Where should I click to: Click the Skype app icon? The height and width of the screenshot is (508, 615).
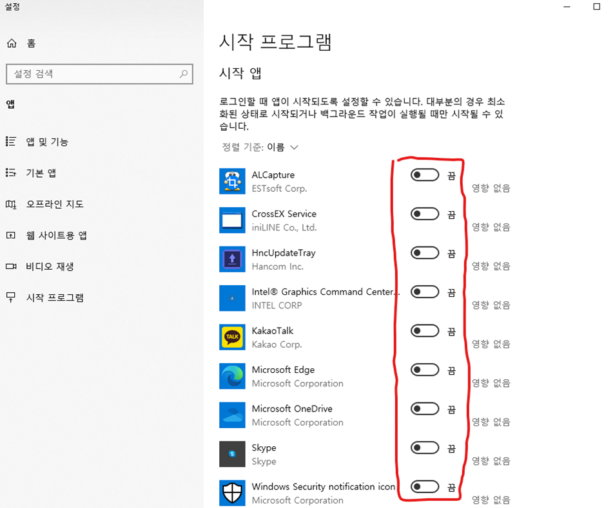pyautogui.click(x=232, y=454)
